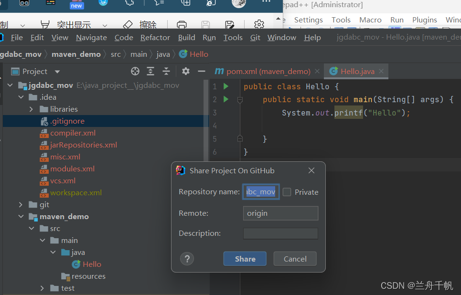Click the Collapse All icon in Project panel
Screen dimensions: 461x295
[x=166, y=71]
